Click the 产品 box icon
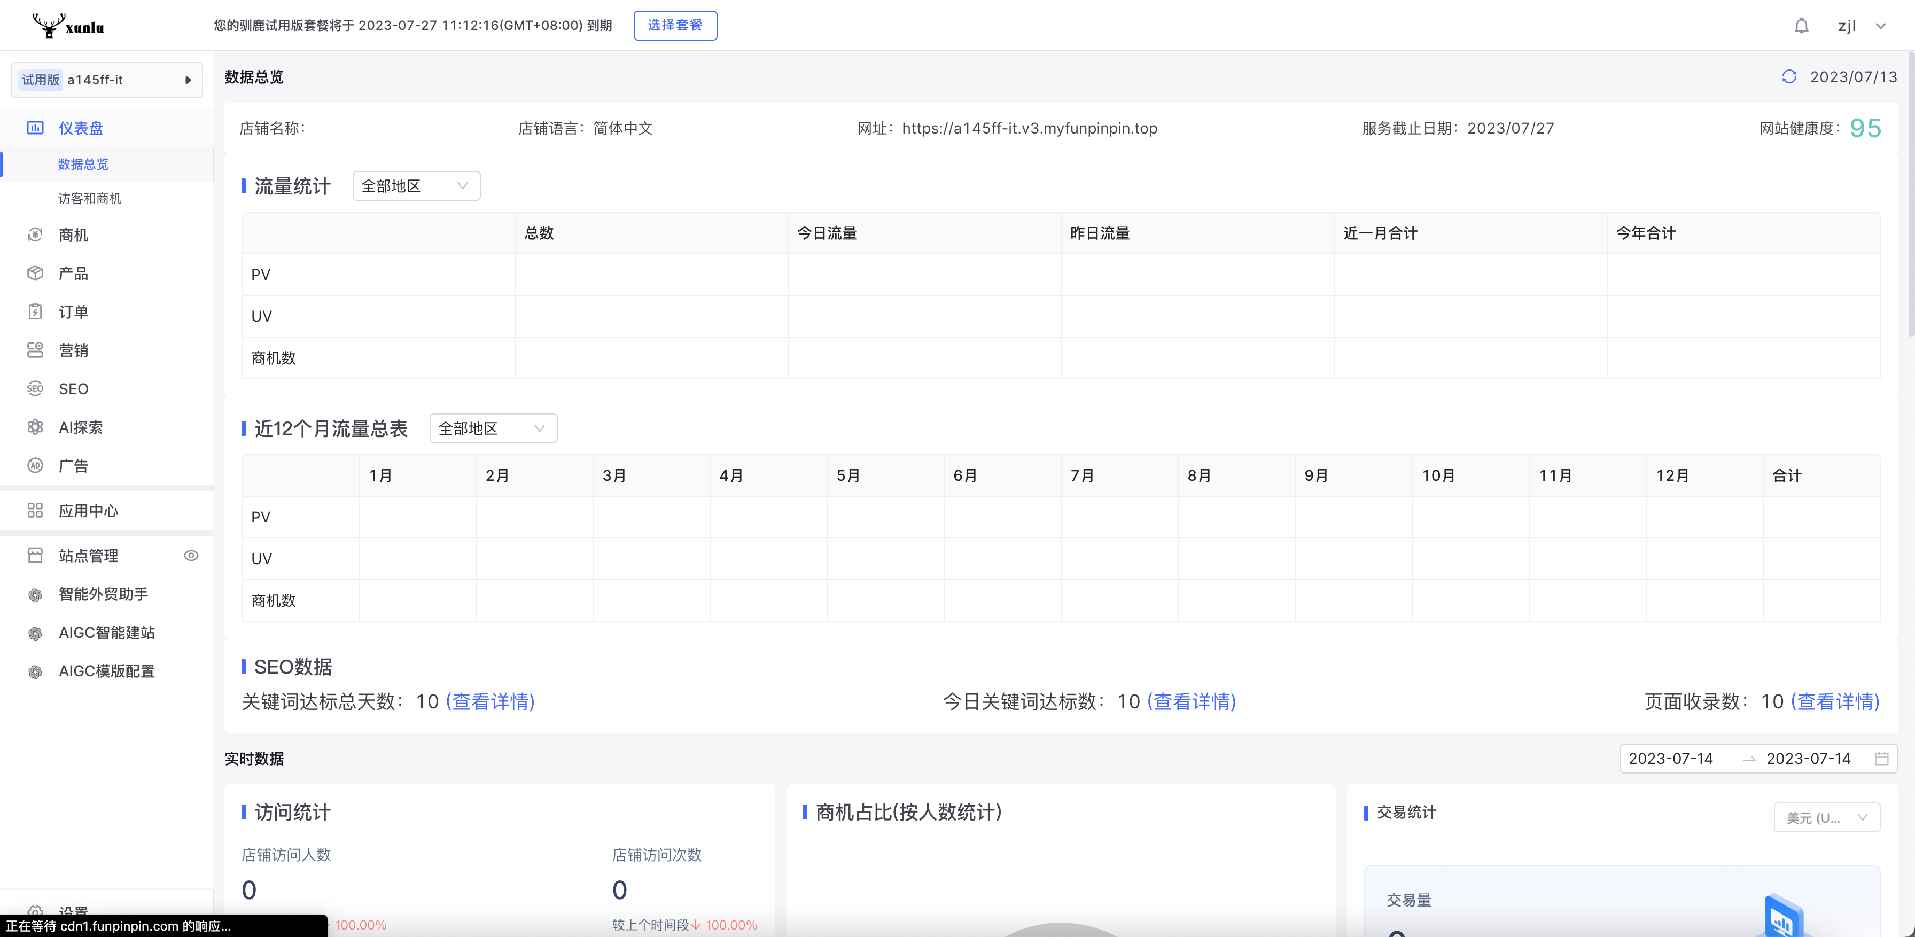1915x937 pixels. 35,274
